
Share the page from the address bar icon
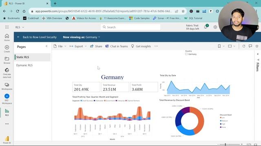click(177, 11)
